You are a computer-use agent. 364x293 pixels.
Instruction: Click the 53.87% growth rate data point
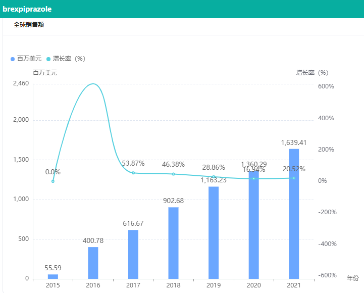click(133, 173)
